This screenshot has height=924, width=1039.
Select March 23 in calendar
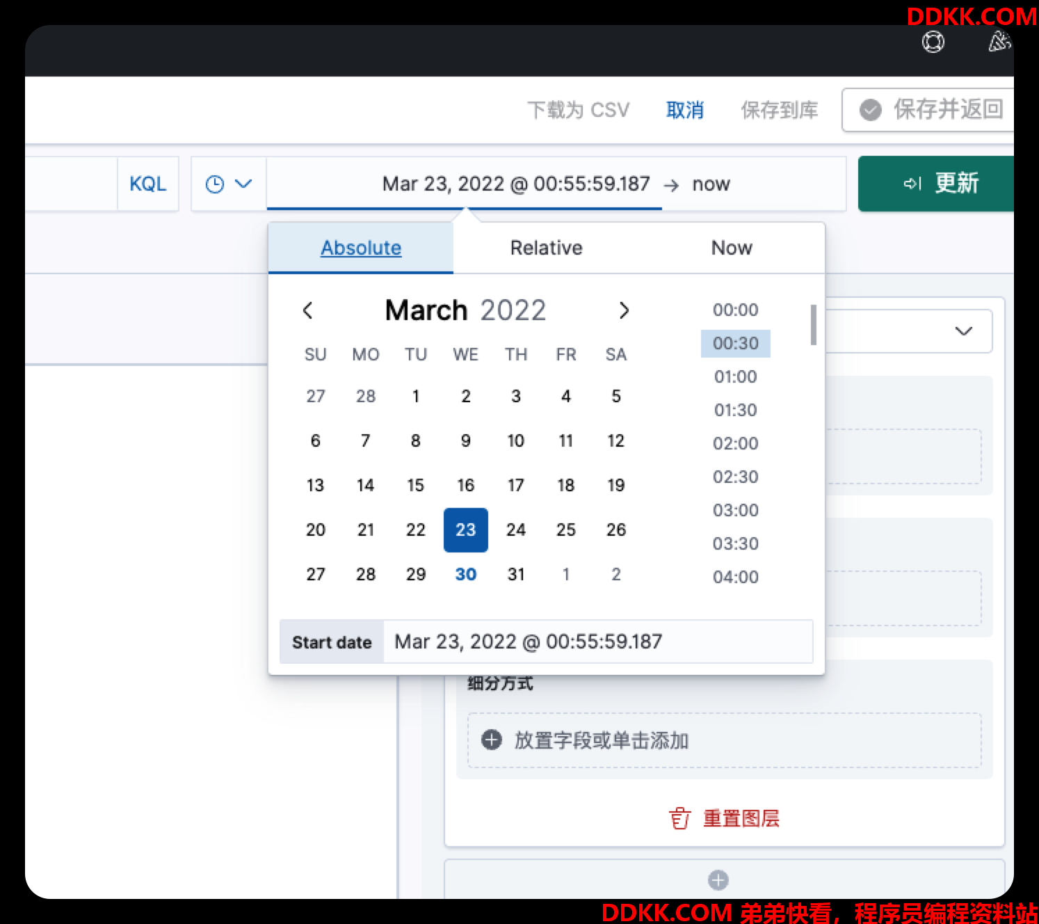[x=466, y=530]
